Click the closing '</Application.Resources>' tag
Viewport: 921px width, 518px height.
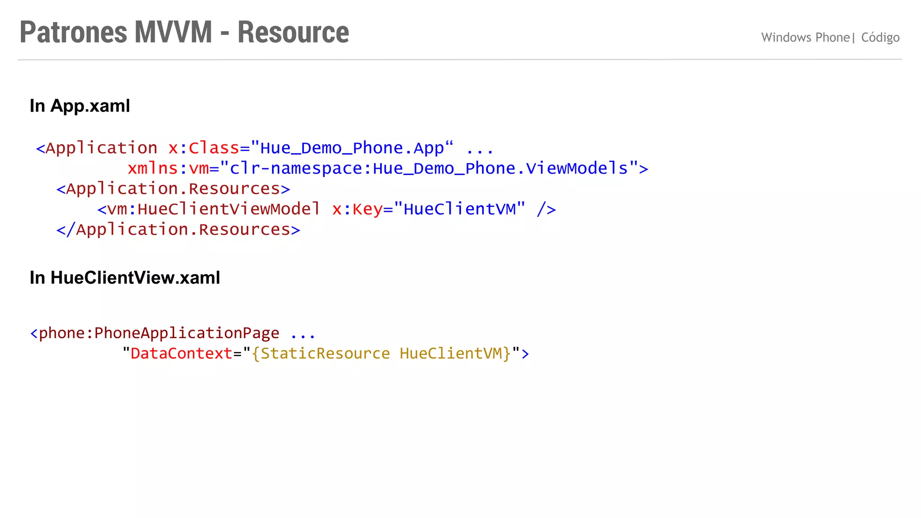pyautogui.click(x=178, y=230)
